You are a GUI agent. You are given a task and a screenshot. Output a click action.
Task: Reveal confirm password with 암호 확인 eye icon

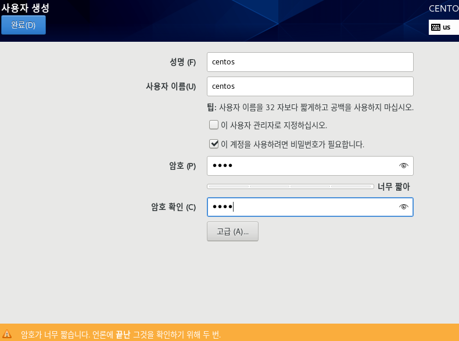pos(403,207)
